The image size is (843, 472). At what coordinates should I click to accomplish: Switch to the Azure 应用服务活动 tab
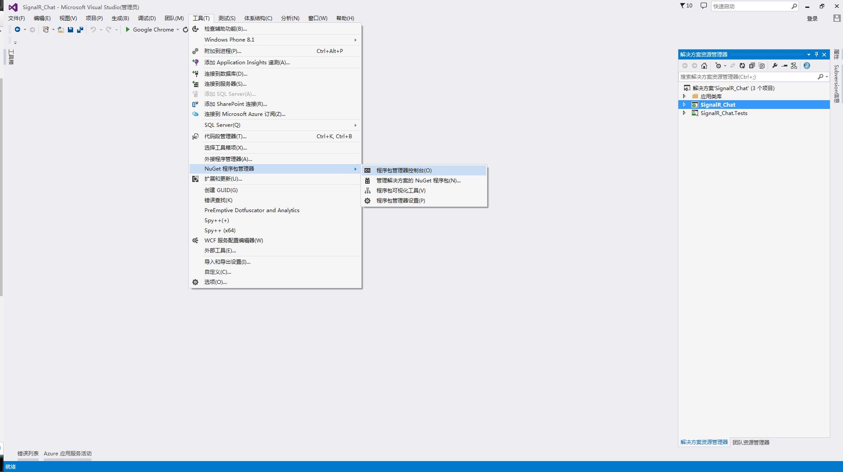click(67, 453)
